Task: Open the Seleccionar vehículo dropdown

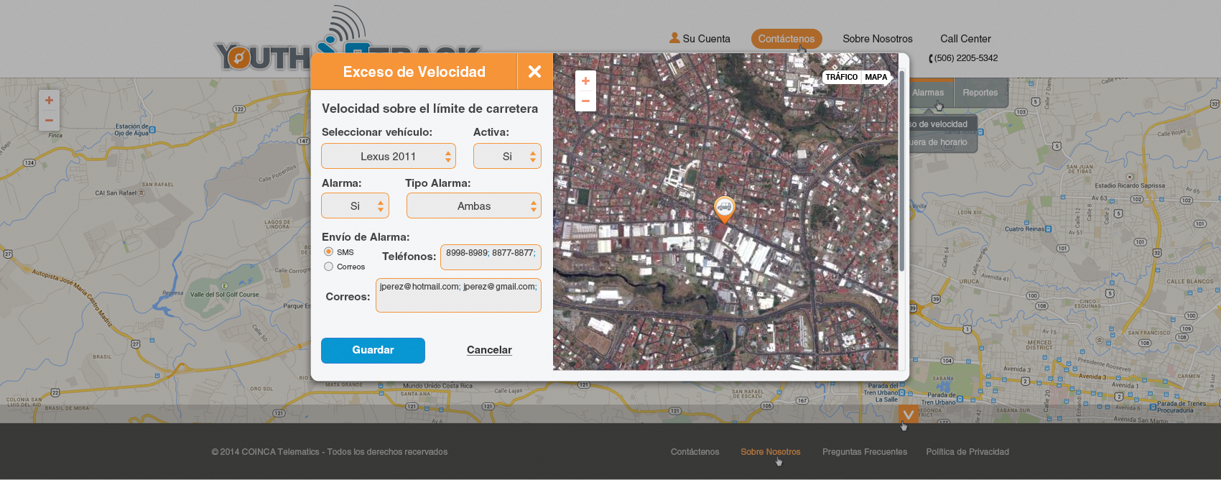Action: click(388, 156)
